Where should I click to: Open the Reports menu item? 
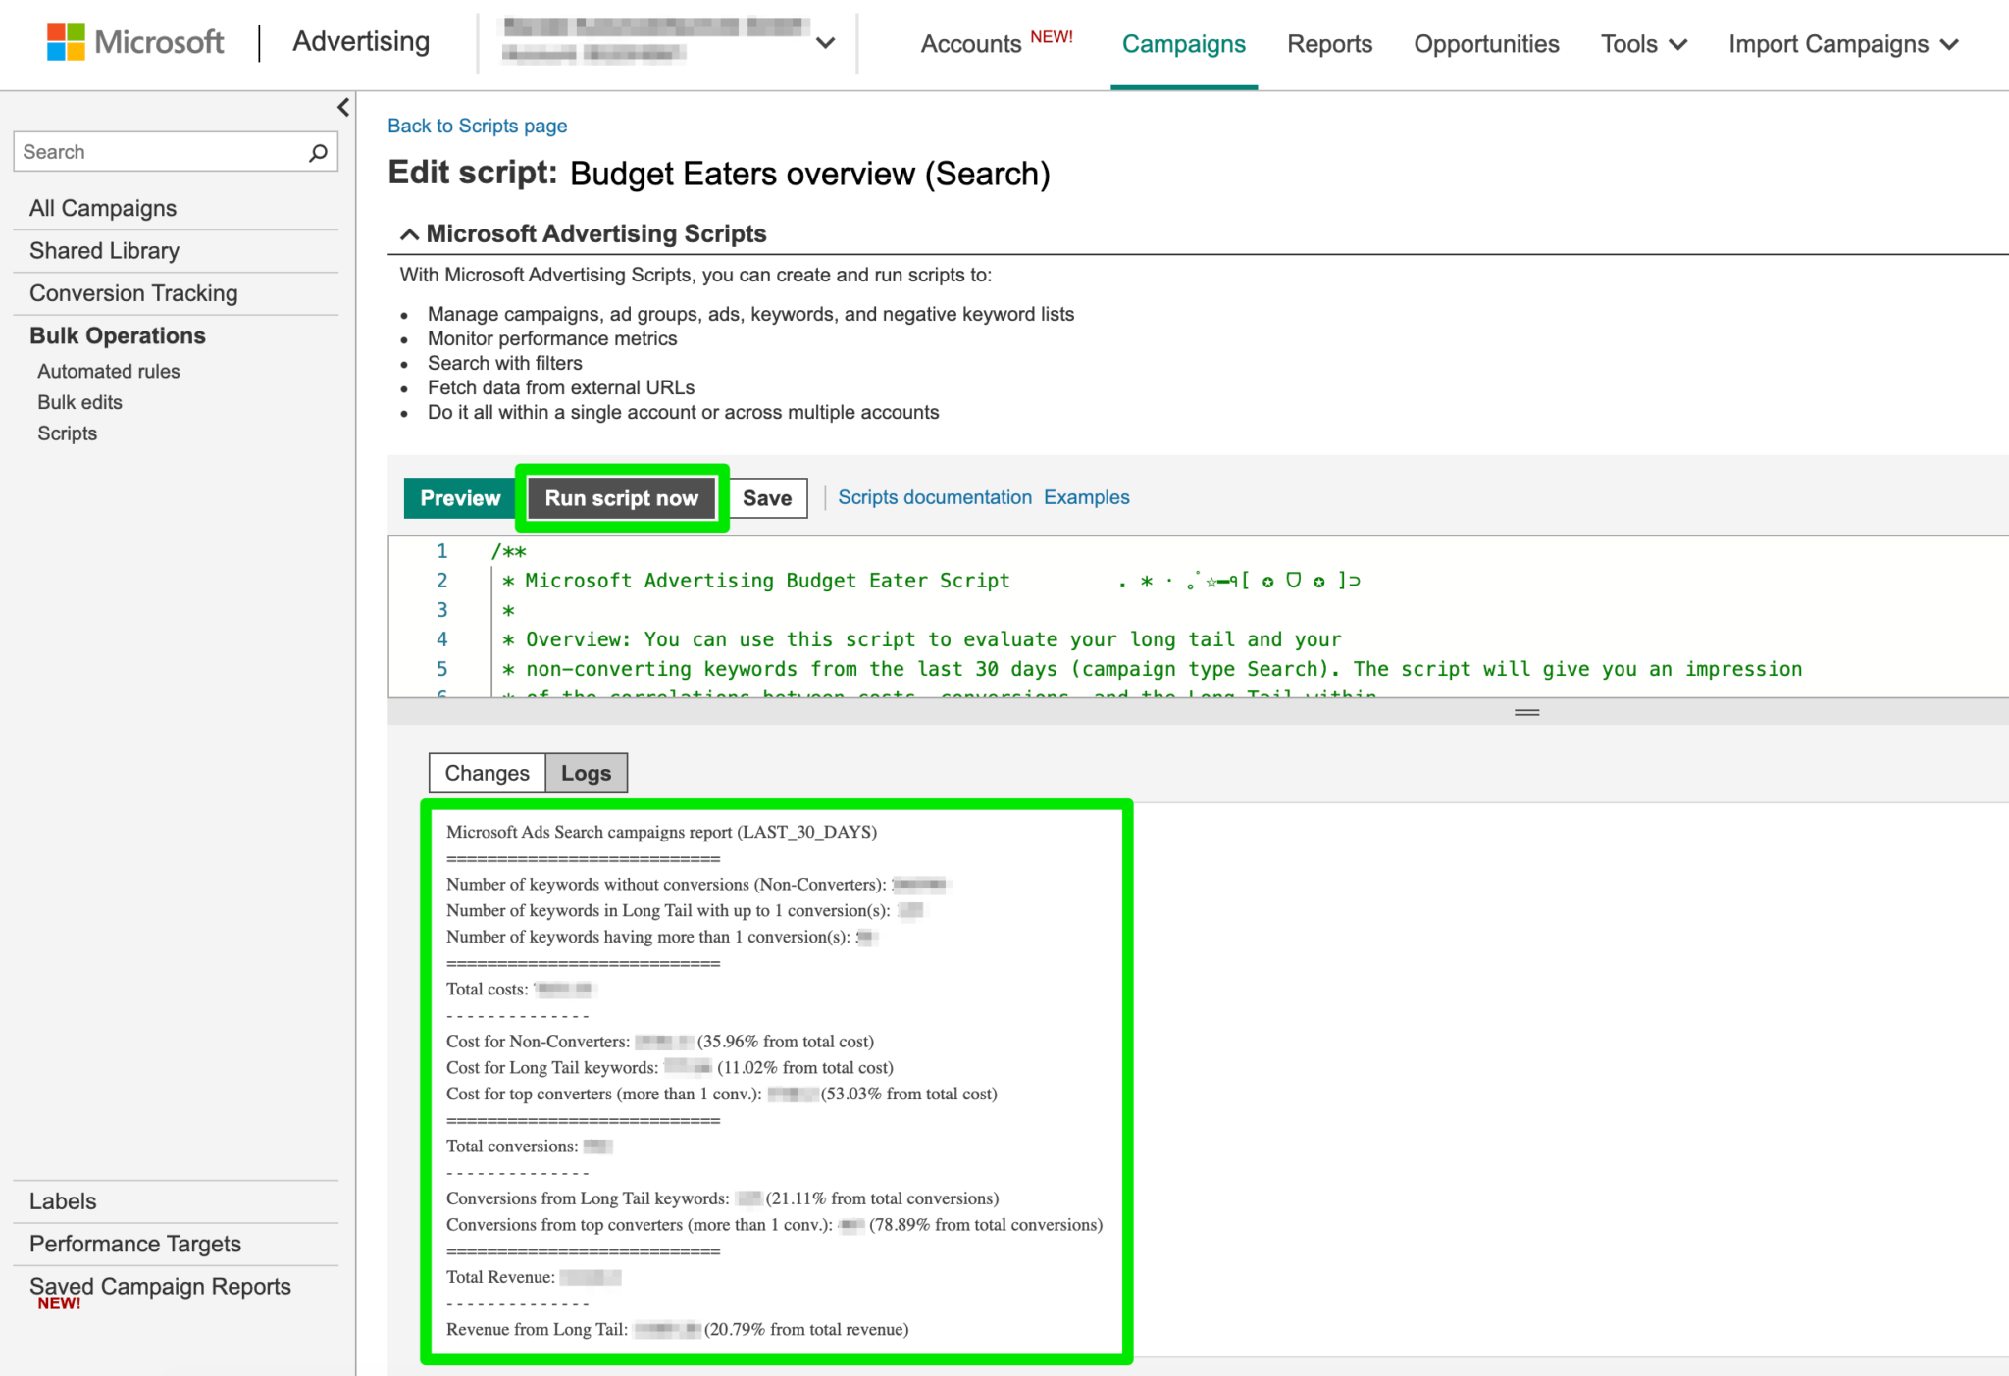click(1329, 44)
